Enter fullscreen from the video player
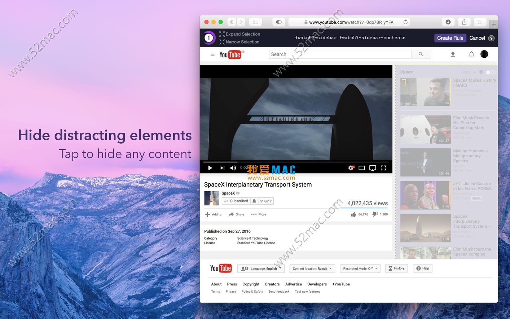 pyautogui.click(x=383, y=168)
